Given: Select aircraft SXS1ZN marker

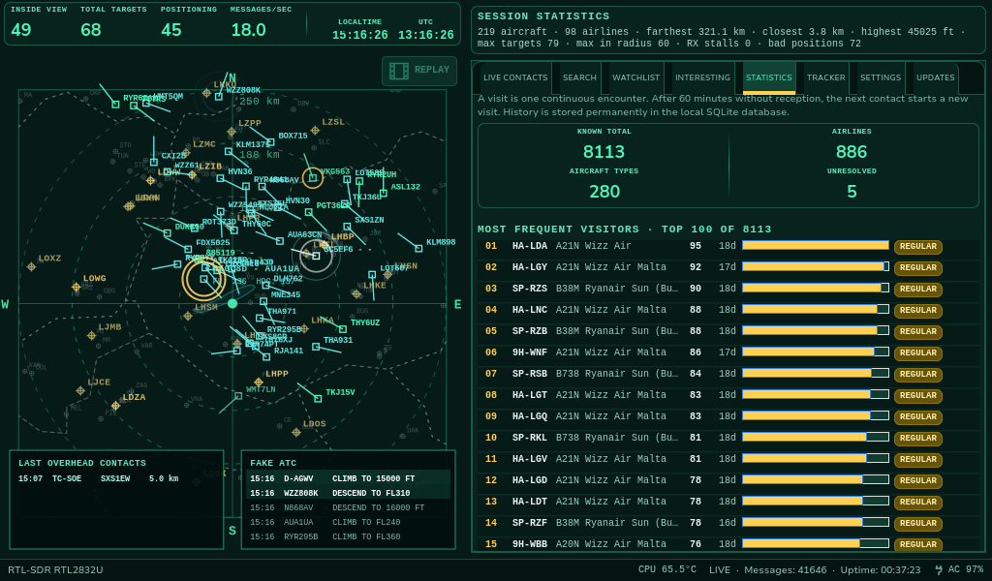Looking at the screenshot, I should (x=347, y=227).
